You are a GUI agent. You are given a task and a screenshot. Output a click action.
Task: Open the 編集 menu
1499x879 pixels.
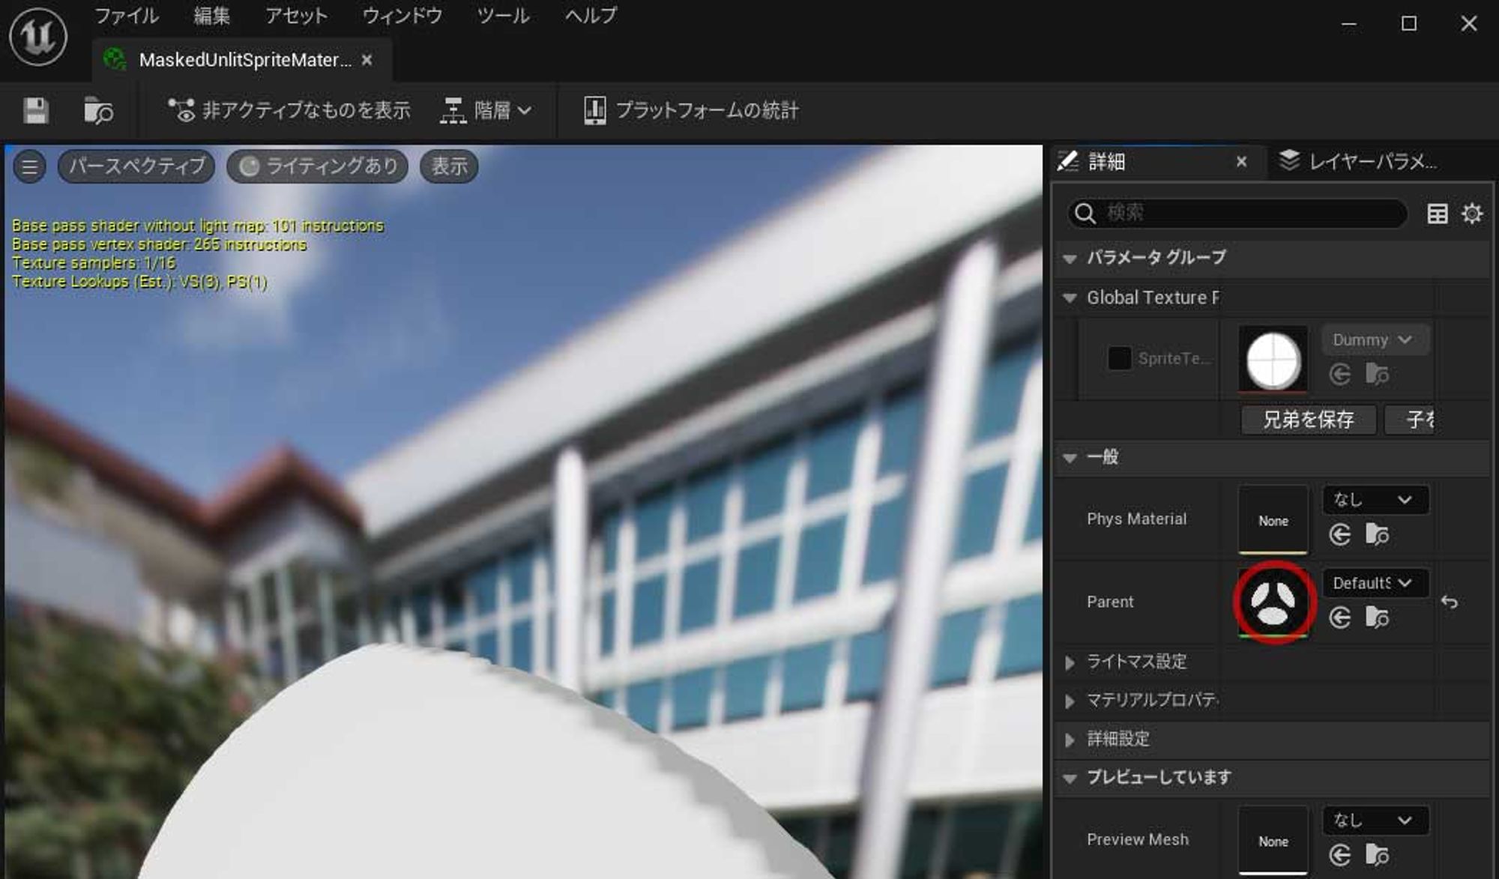pyautogui.click(x=211, y=16)
